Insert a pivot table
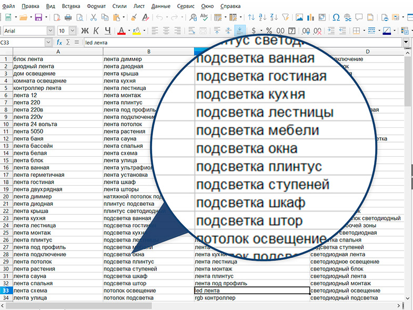The width and height of the screenshot is (413, 310). (x=322, y=18)
